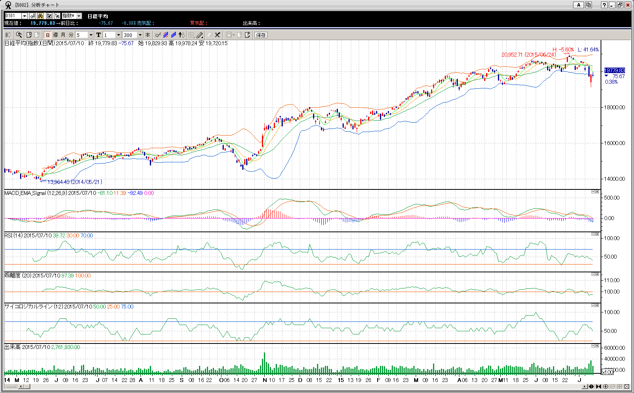Switch chart to weekly 週 period
This screenshot has height=393, width=634.
[55, 35]
